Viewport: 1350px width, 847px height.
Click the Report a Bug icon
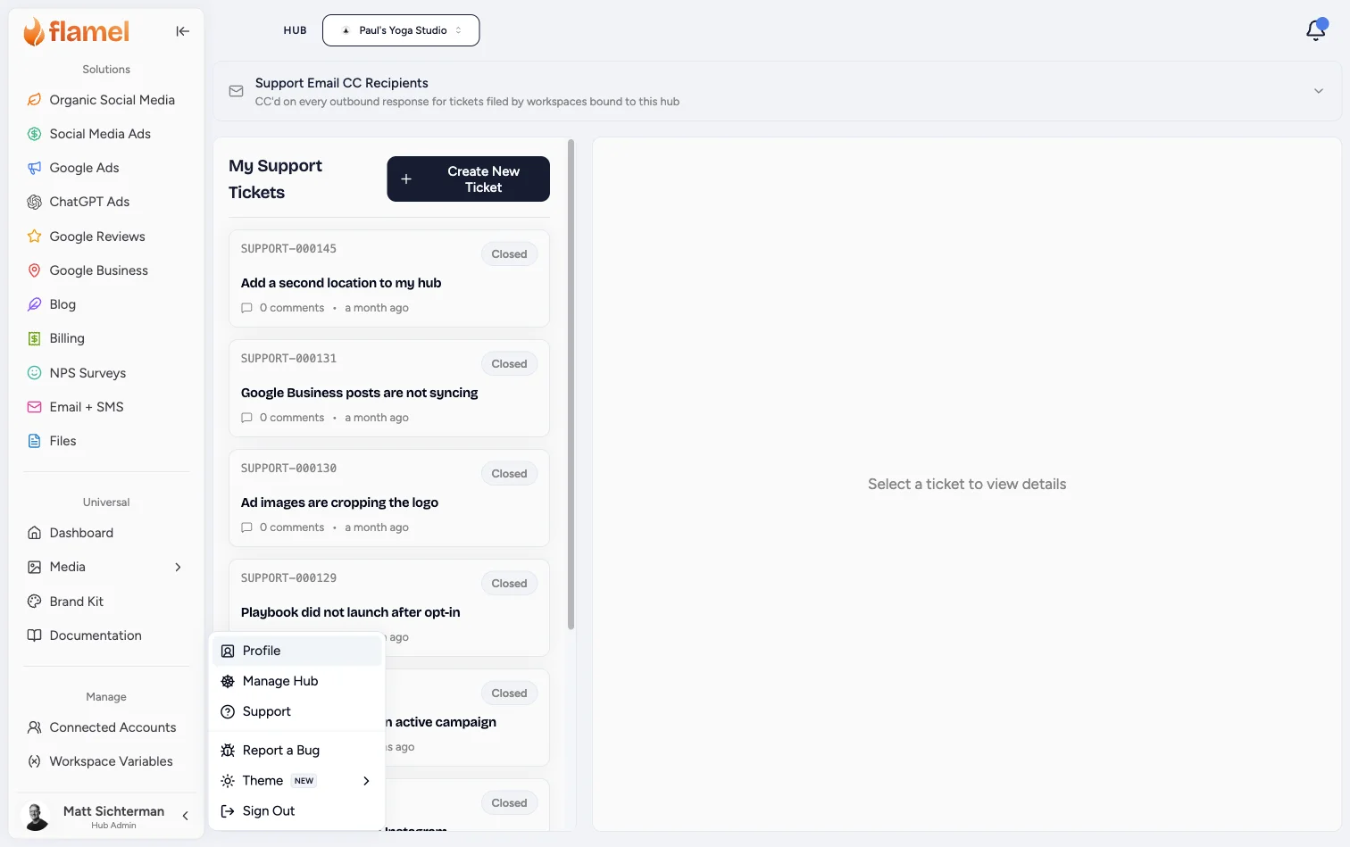pos(228,751)
